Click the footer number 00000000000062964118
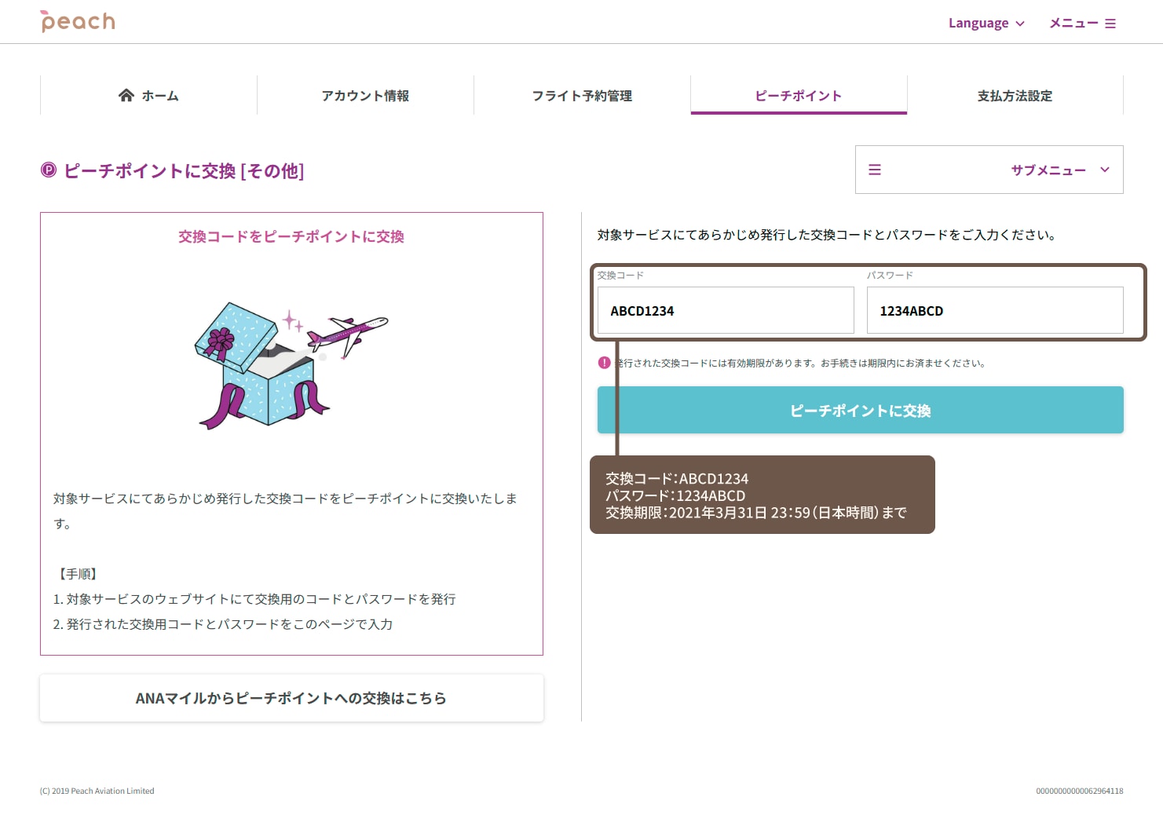This screenshot has width=1163, height=815. point(1080,791)
